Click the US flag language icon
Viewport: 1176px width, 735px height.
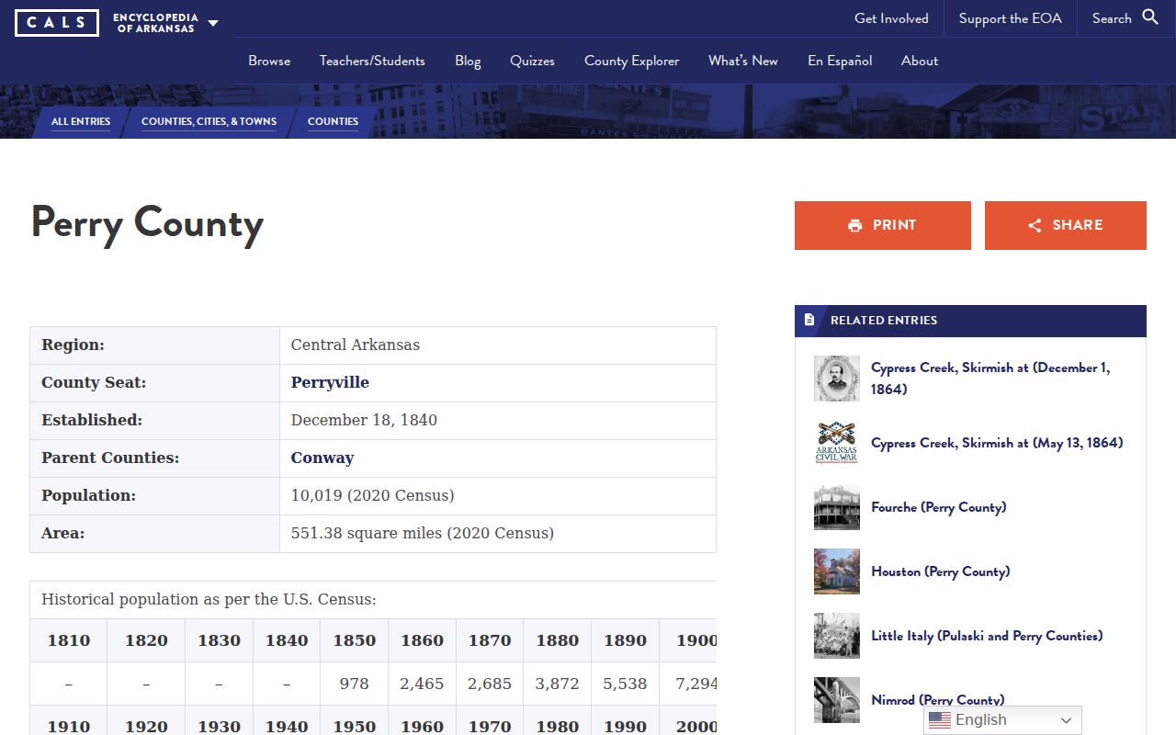(939, 720)
